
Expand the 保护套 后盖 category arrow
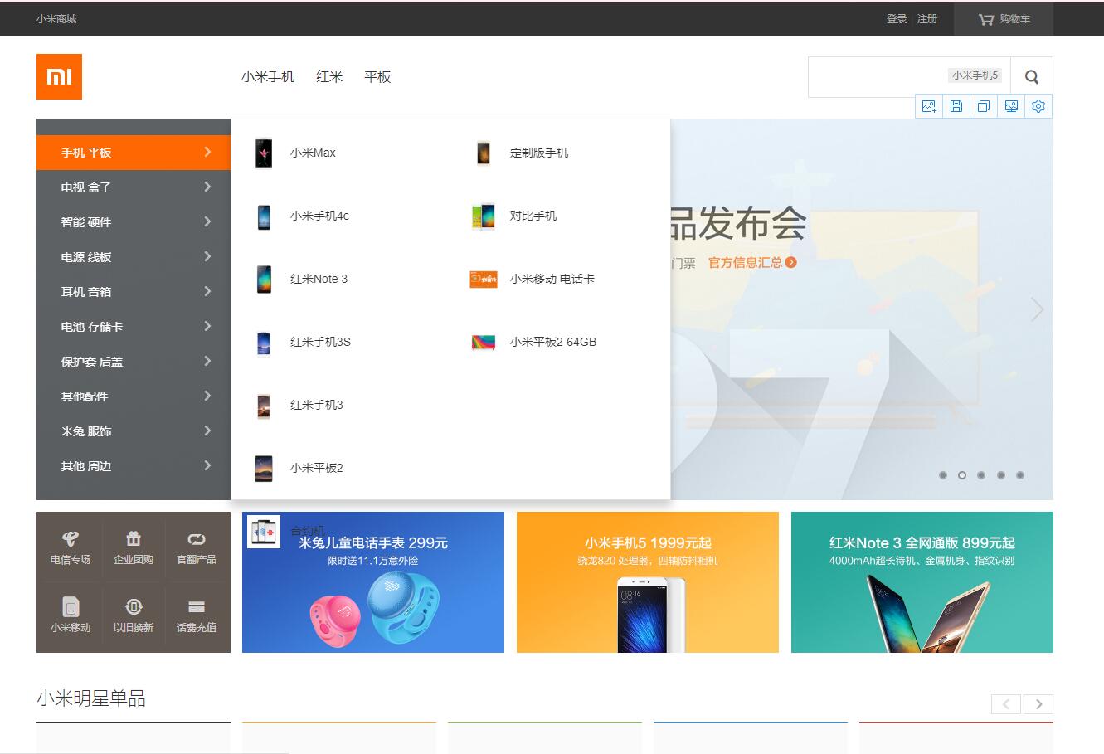click(207, 361)
